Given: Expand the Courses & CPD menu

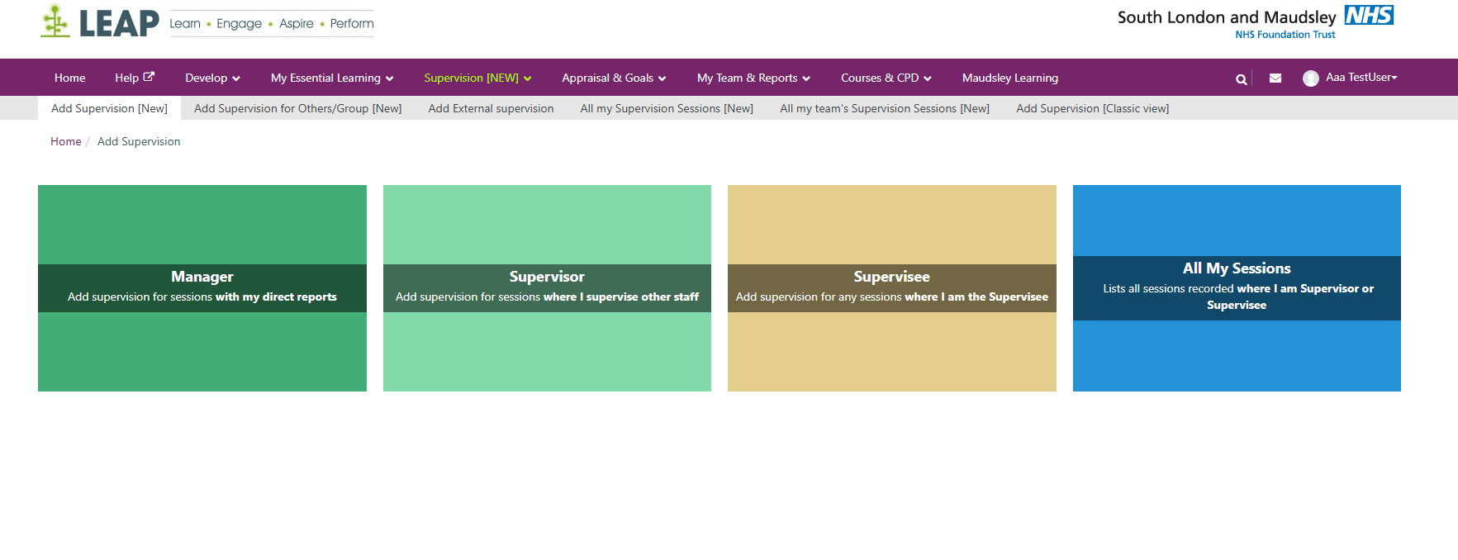Looking at the screenshot, I should click(x=886, y=78).
